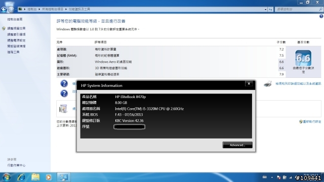Select HP EliteBook 8470p product name text

click(x=131, y=97)
